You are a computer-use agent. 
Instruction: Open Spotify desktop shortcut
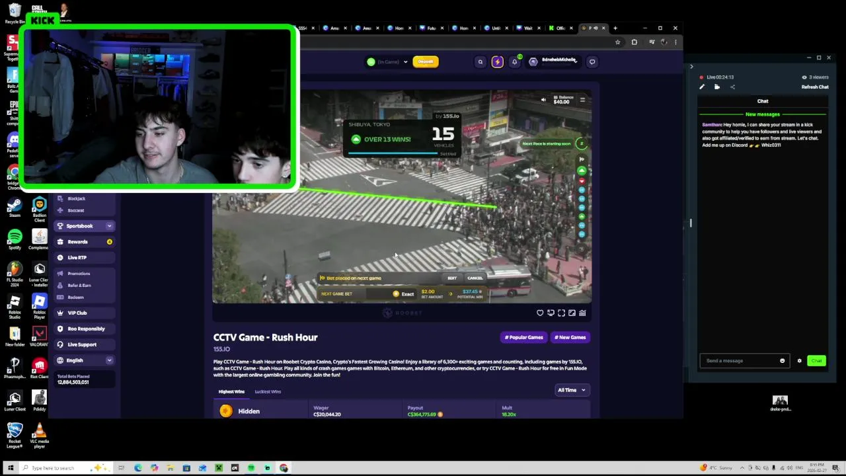(x=14, y=239)
